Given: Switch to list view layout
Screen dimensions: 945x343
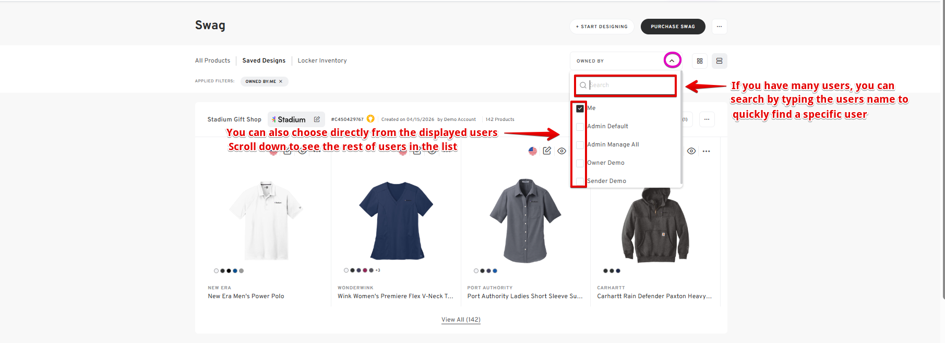Looking at the screenshot, I should tap(719, 61).
